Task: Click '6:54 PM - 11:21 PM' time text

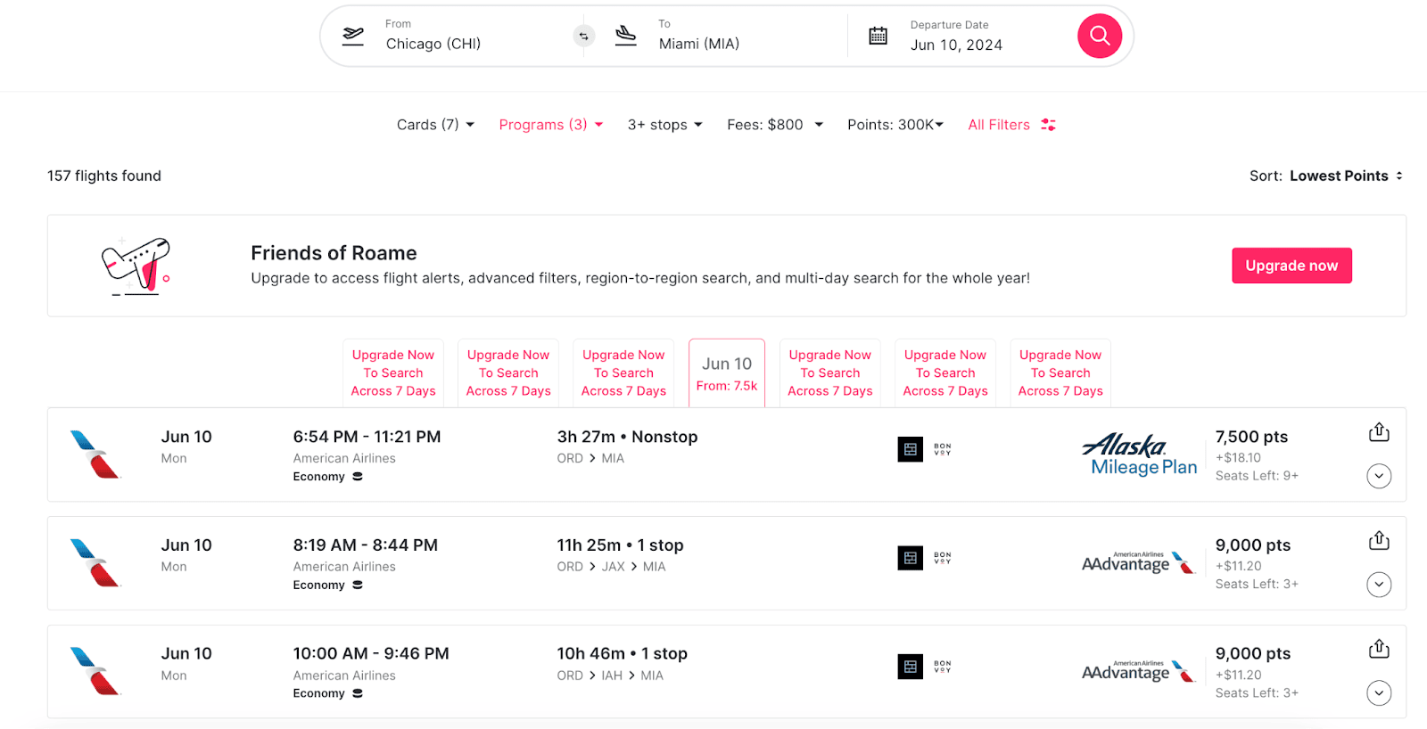Action: [x=367, y=437]
